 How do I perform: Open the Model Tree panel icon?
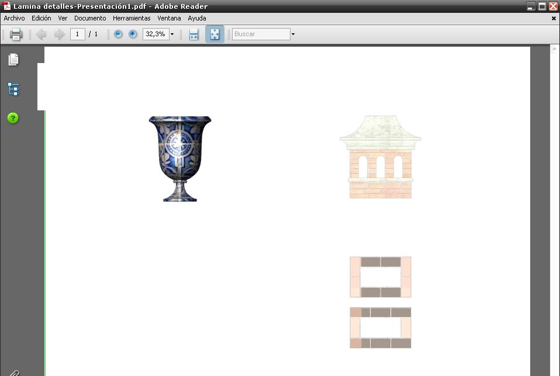pos(13,89)
